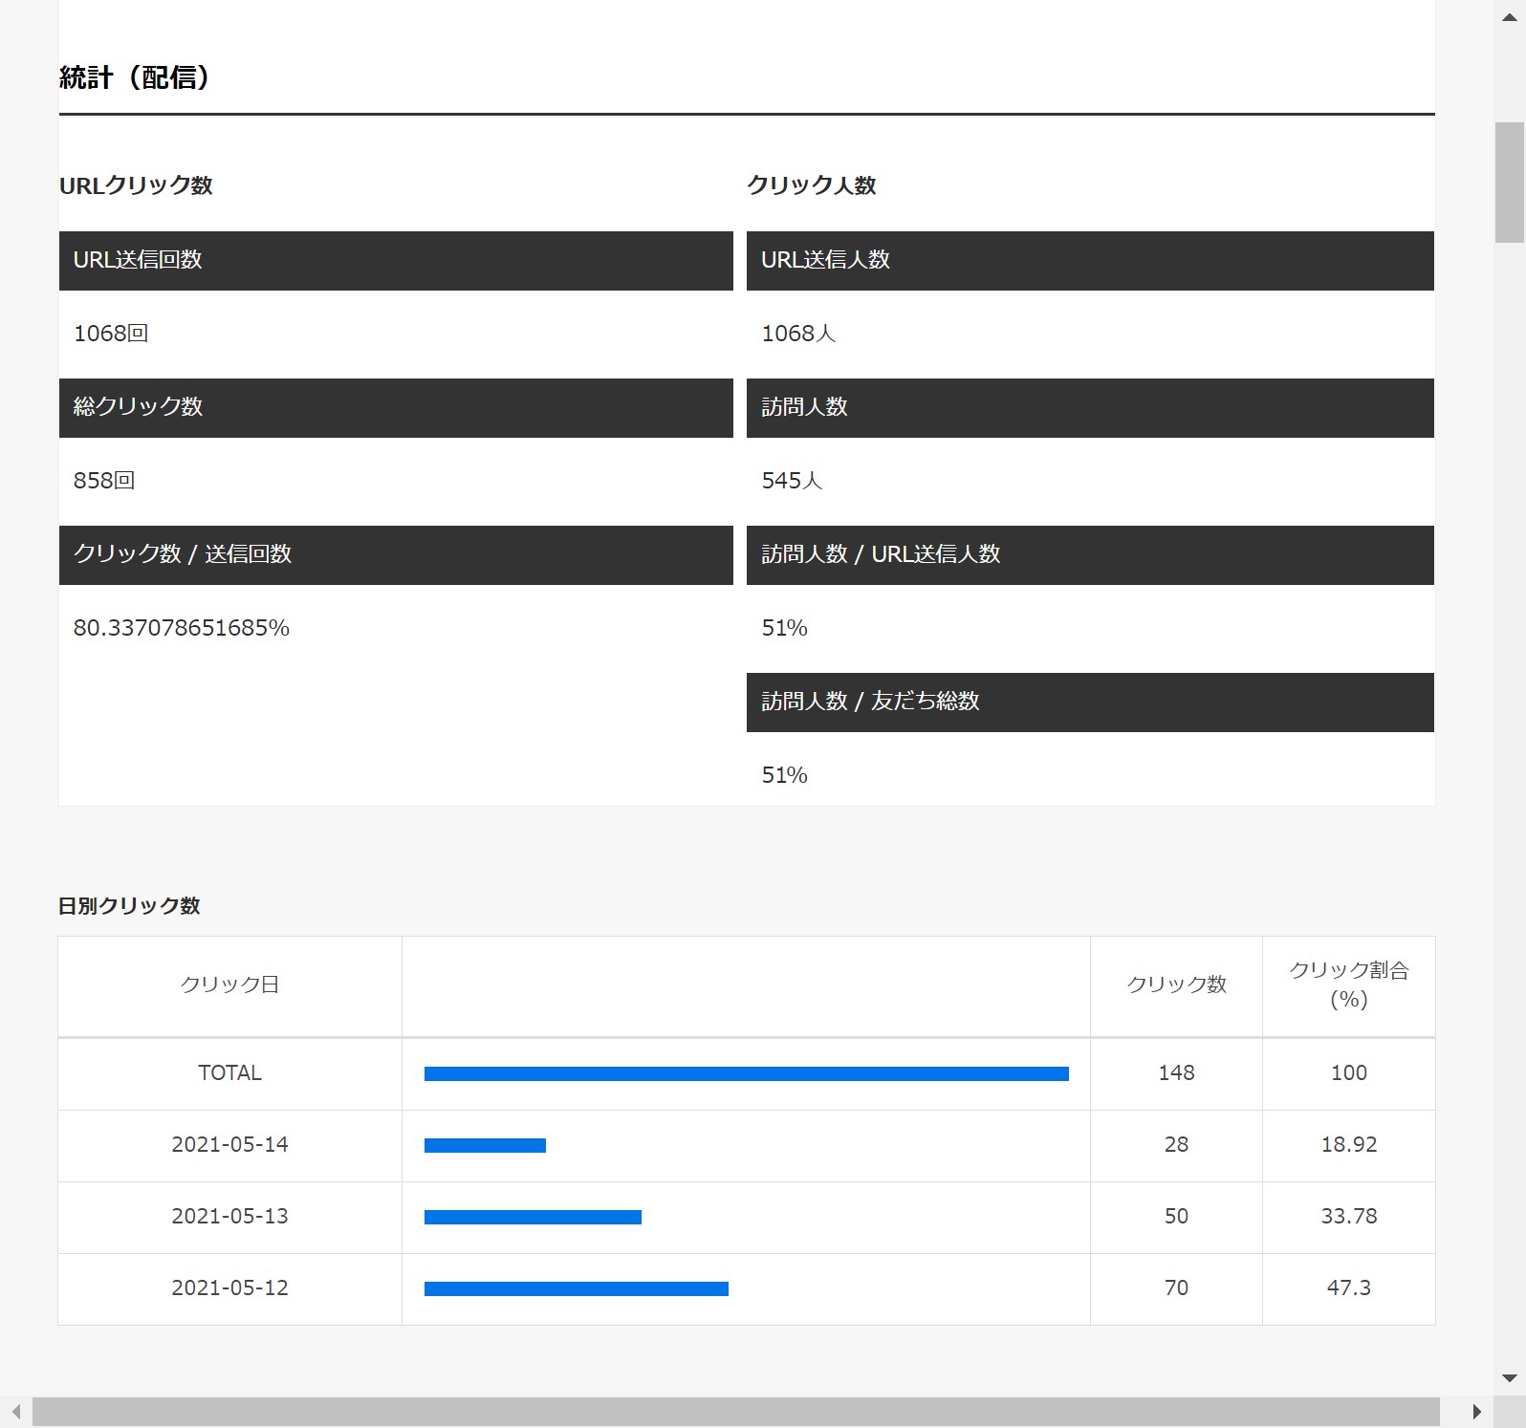Viewport: 1526px width, 1428px height.
Task: Select the 訪問人数 header bar
Action: [1090, 407]
